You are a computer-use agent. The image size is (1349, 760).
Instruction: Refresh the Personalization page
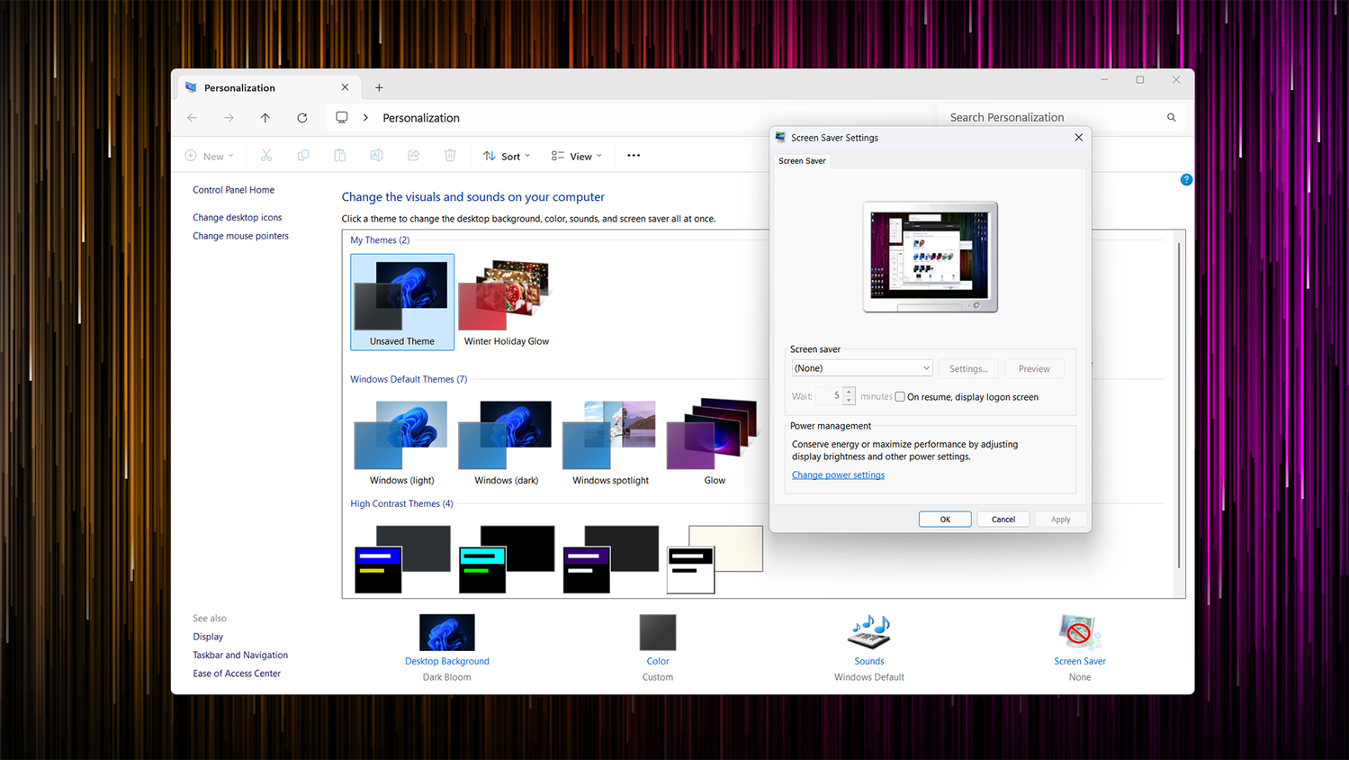[x=302, y=118]
